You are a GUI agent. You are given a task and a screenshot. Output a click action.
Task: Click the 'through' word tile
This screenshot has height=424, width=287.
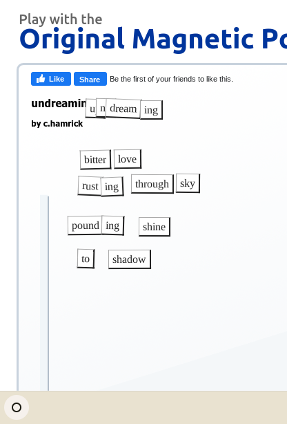tap(152, 184)
